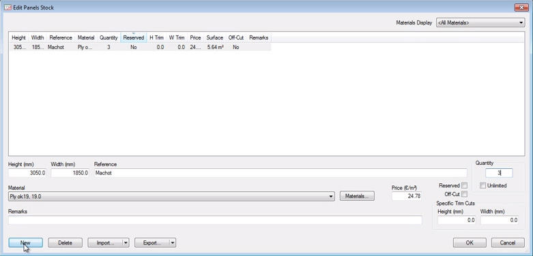Click the New button
This screenshot has width=533, height=256.
(x=25, y=243)
